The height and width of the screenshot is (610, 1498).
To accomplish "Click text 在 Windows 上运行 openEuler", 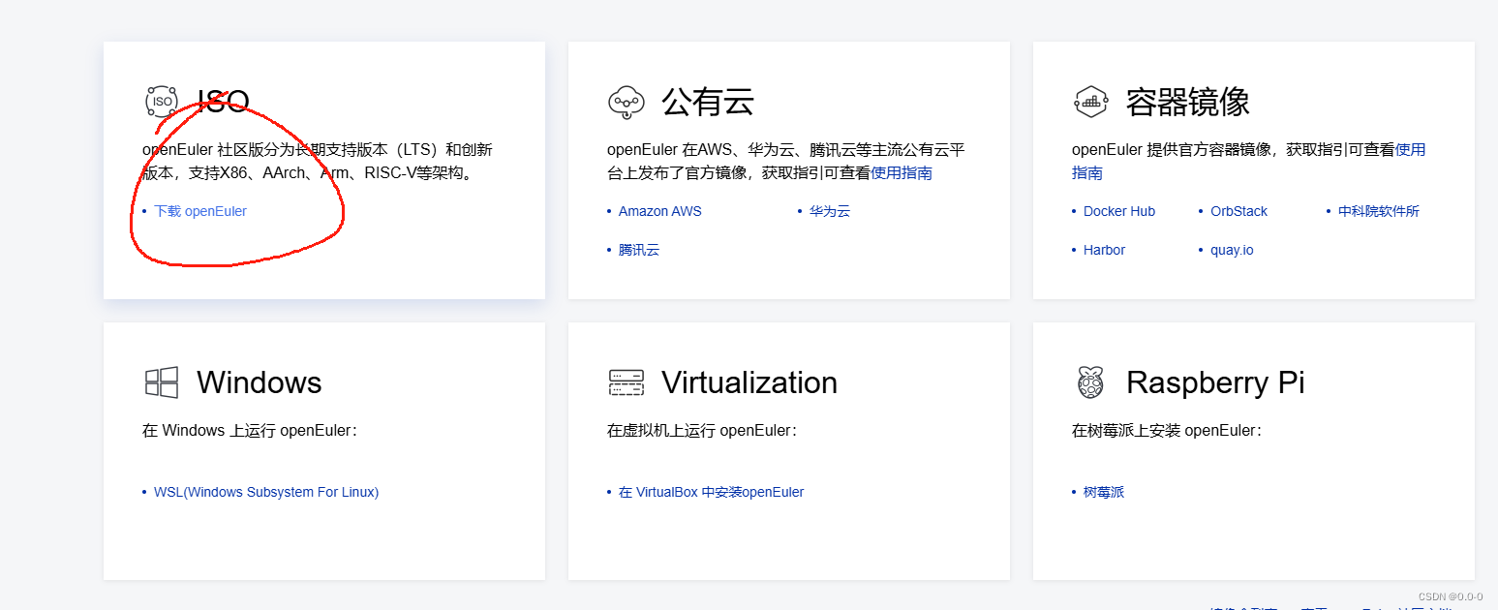I will pos(250,430).
